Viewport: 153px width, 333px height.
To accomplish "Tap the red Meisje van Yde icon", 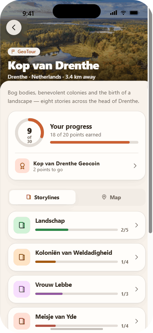I will (22, 321).
